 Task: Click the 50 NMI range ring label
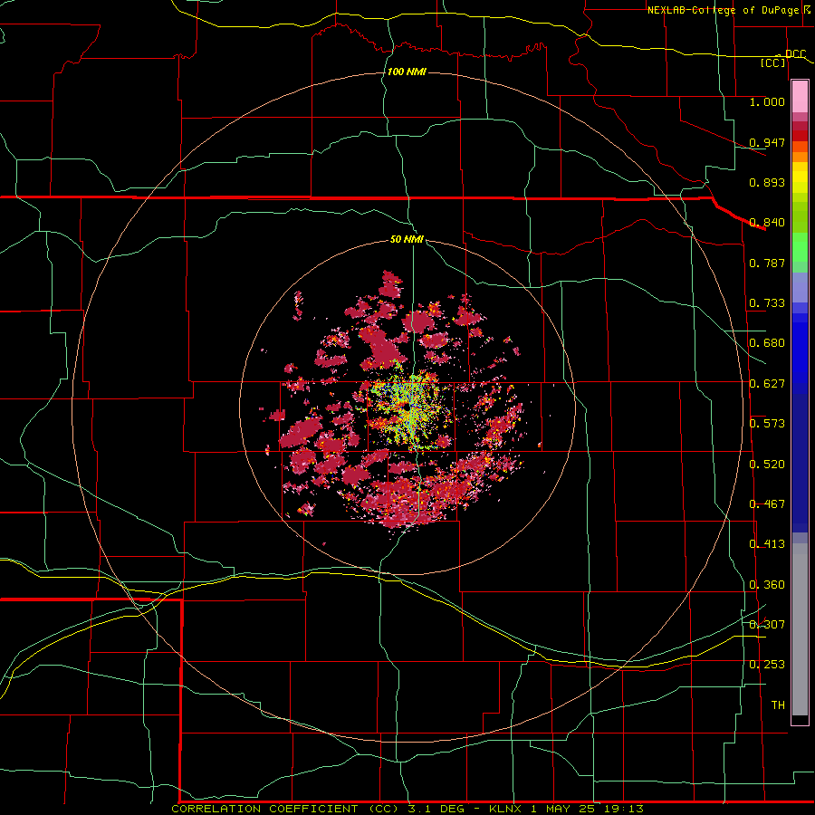[x=407, y=239]
